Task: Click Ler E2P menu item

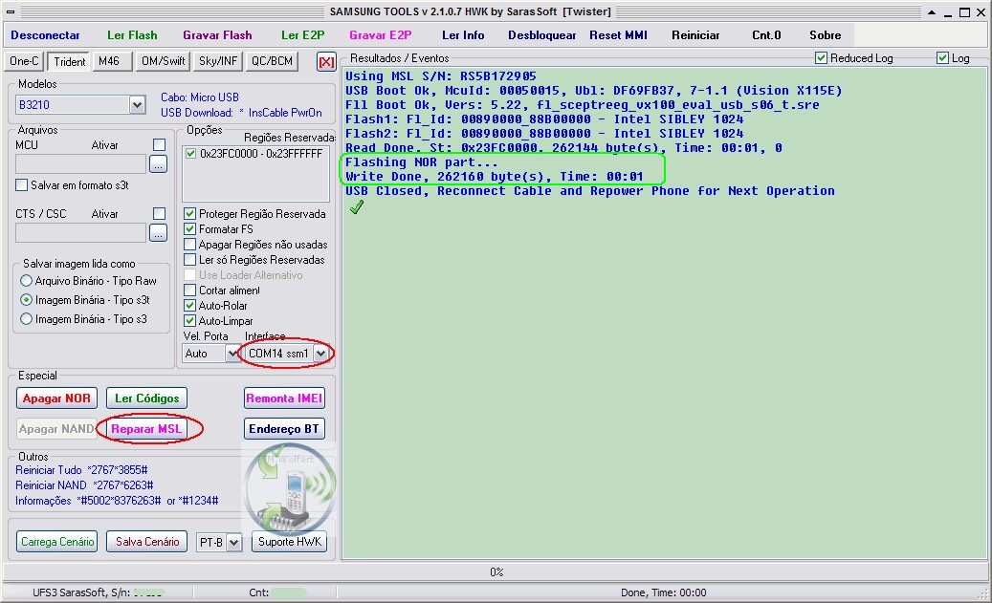Action: (x=303, y=35)
